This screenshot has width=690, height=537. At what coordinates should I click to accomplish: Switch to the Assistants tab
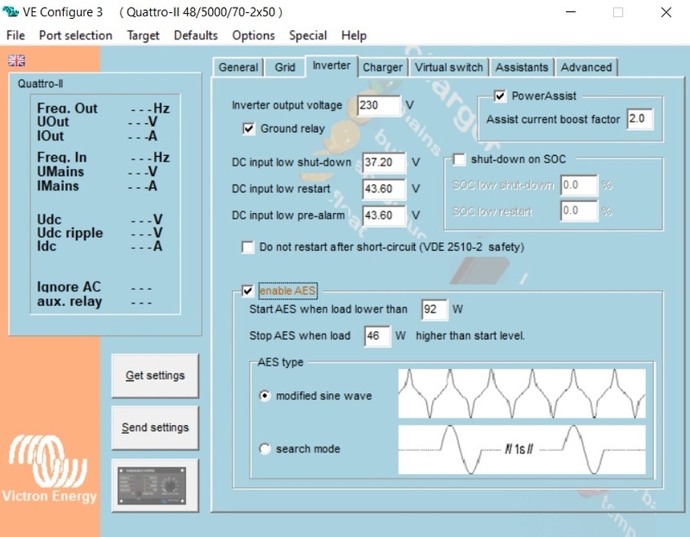522,67
